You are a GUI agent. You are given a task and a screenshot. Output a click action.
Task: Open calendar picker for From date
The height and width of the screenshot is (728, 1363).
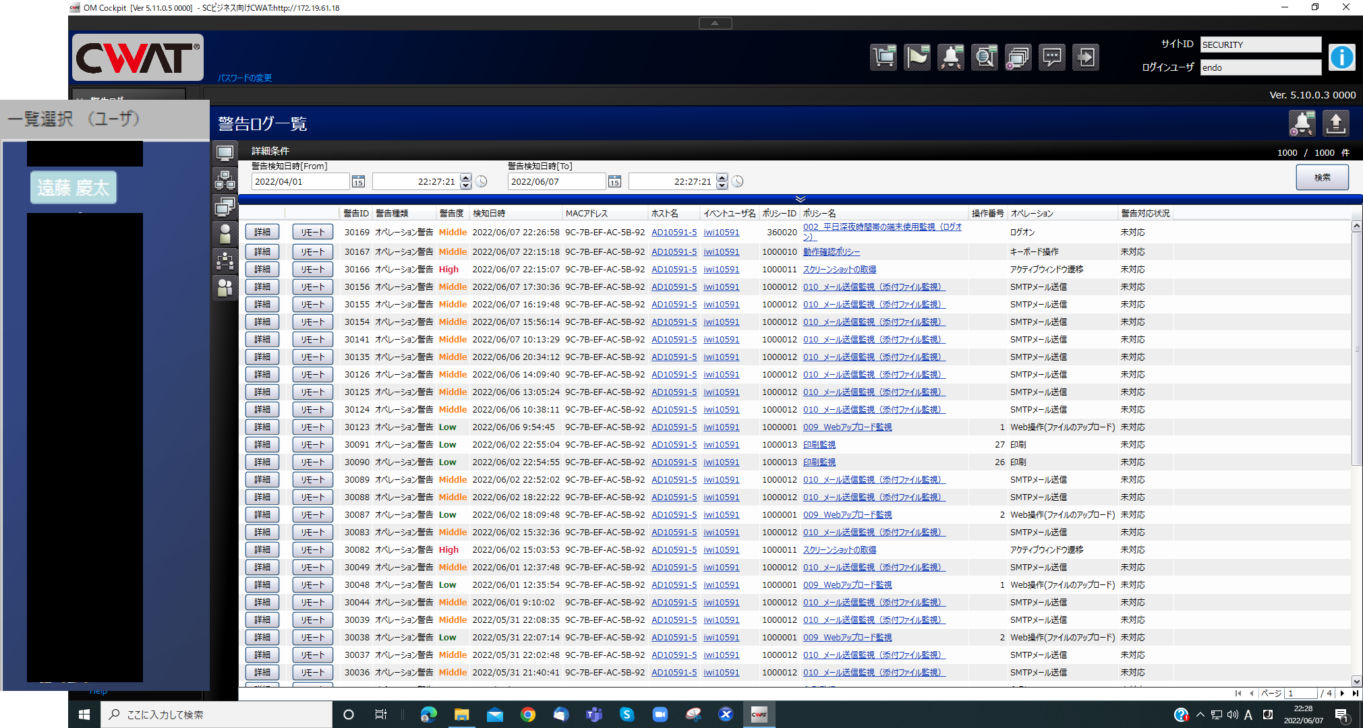point(358,181)
